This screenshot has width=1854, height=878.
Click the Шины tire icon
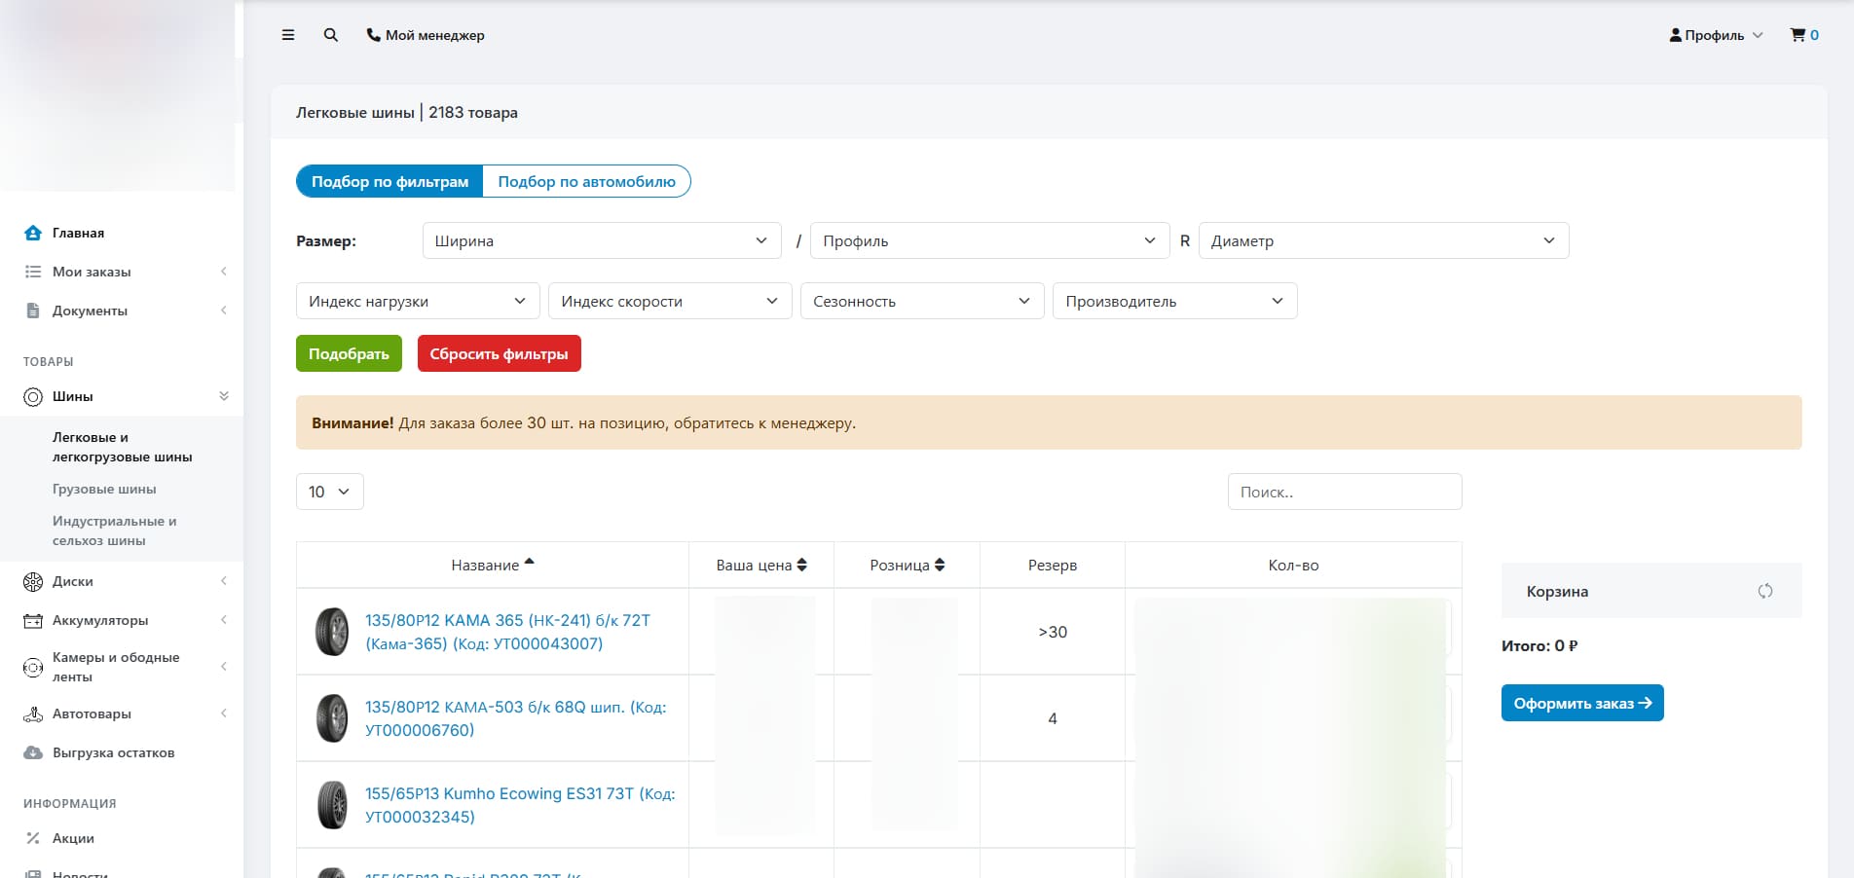(x=33, y=397)
